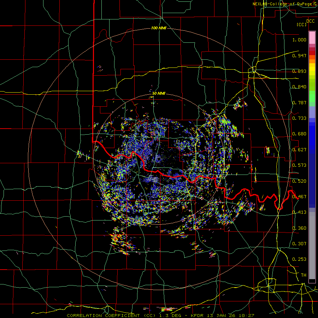Click the pink segment of the color bar

coord(312,38)
